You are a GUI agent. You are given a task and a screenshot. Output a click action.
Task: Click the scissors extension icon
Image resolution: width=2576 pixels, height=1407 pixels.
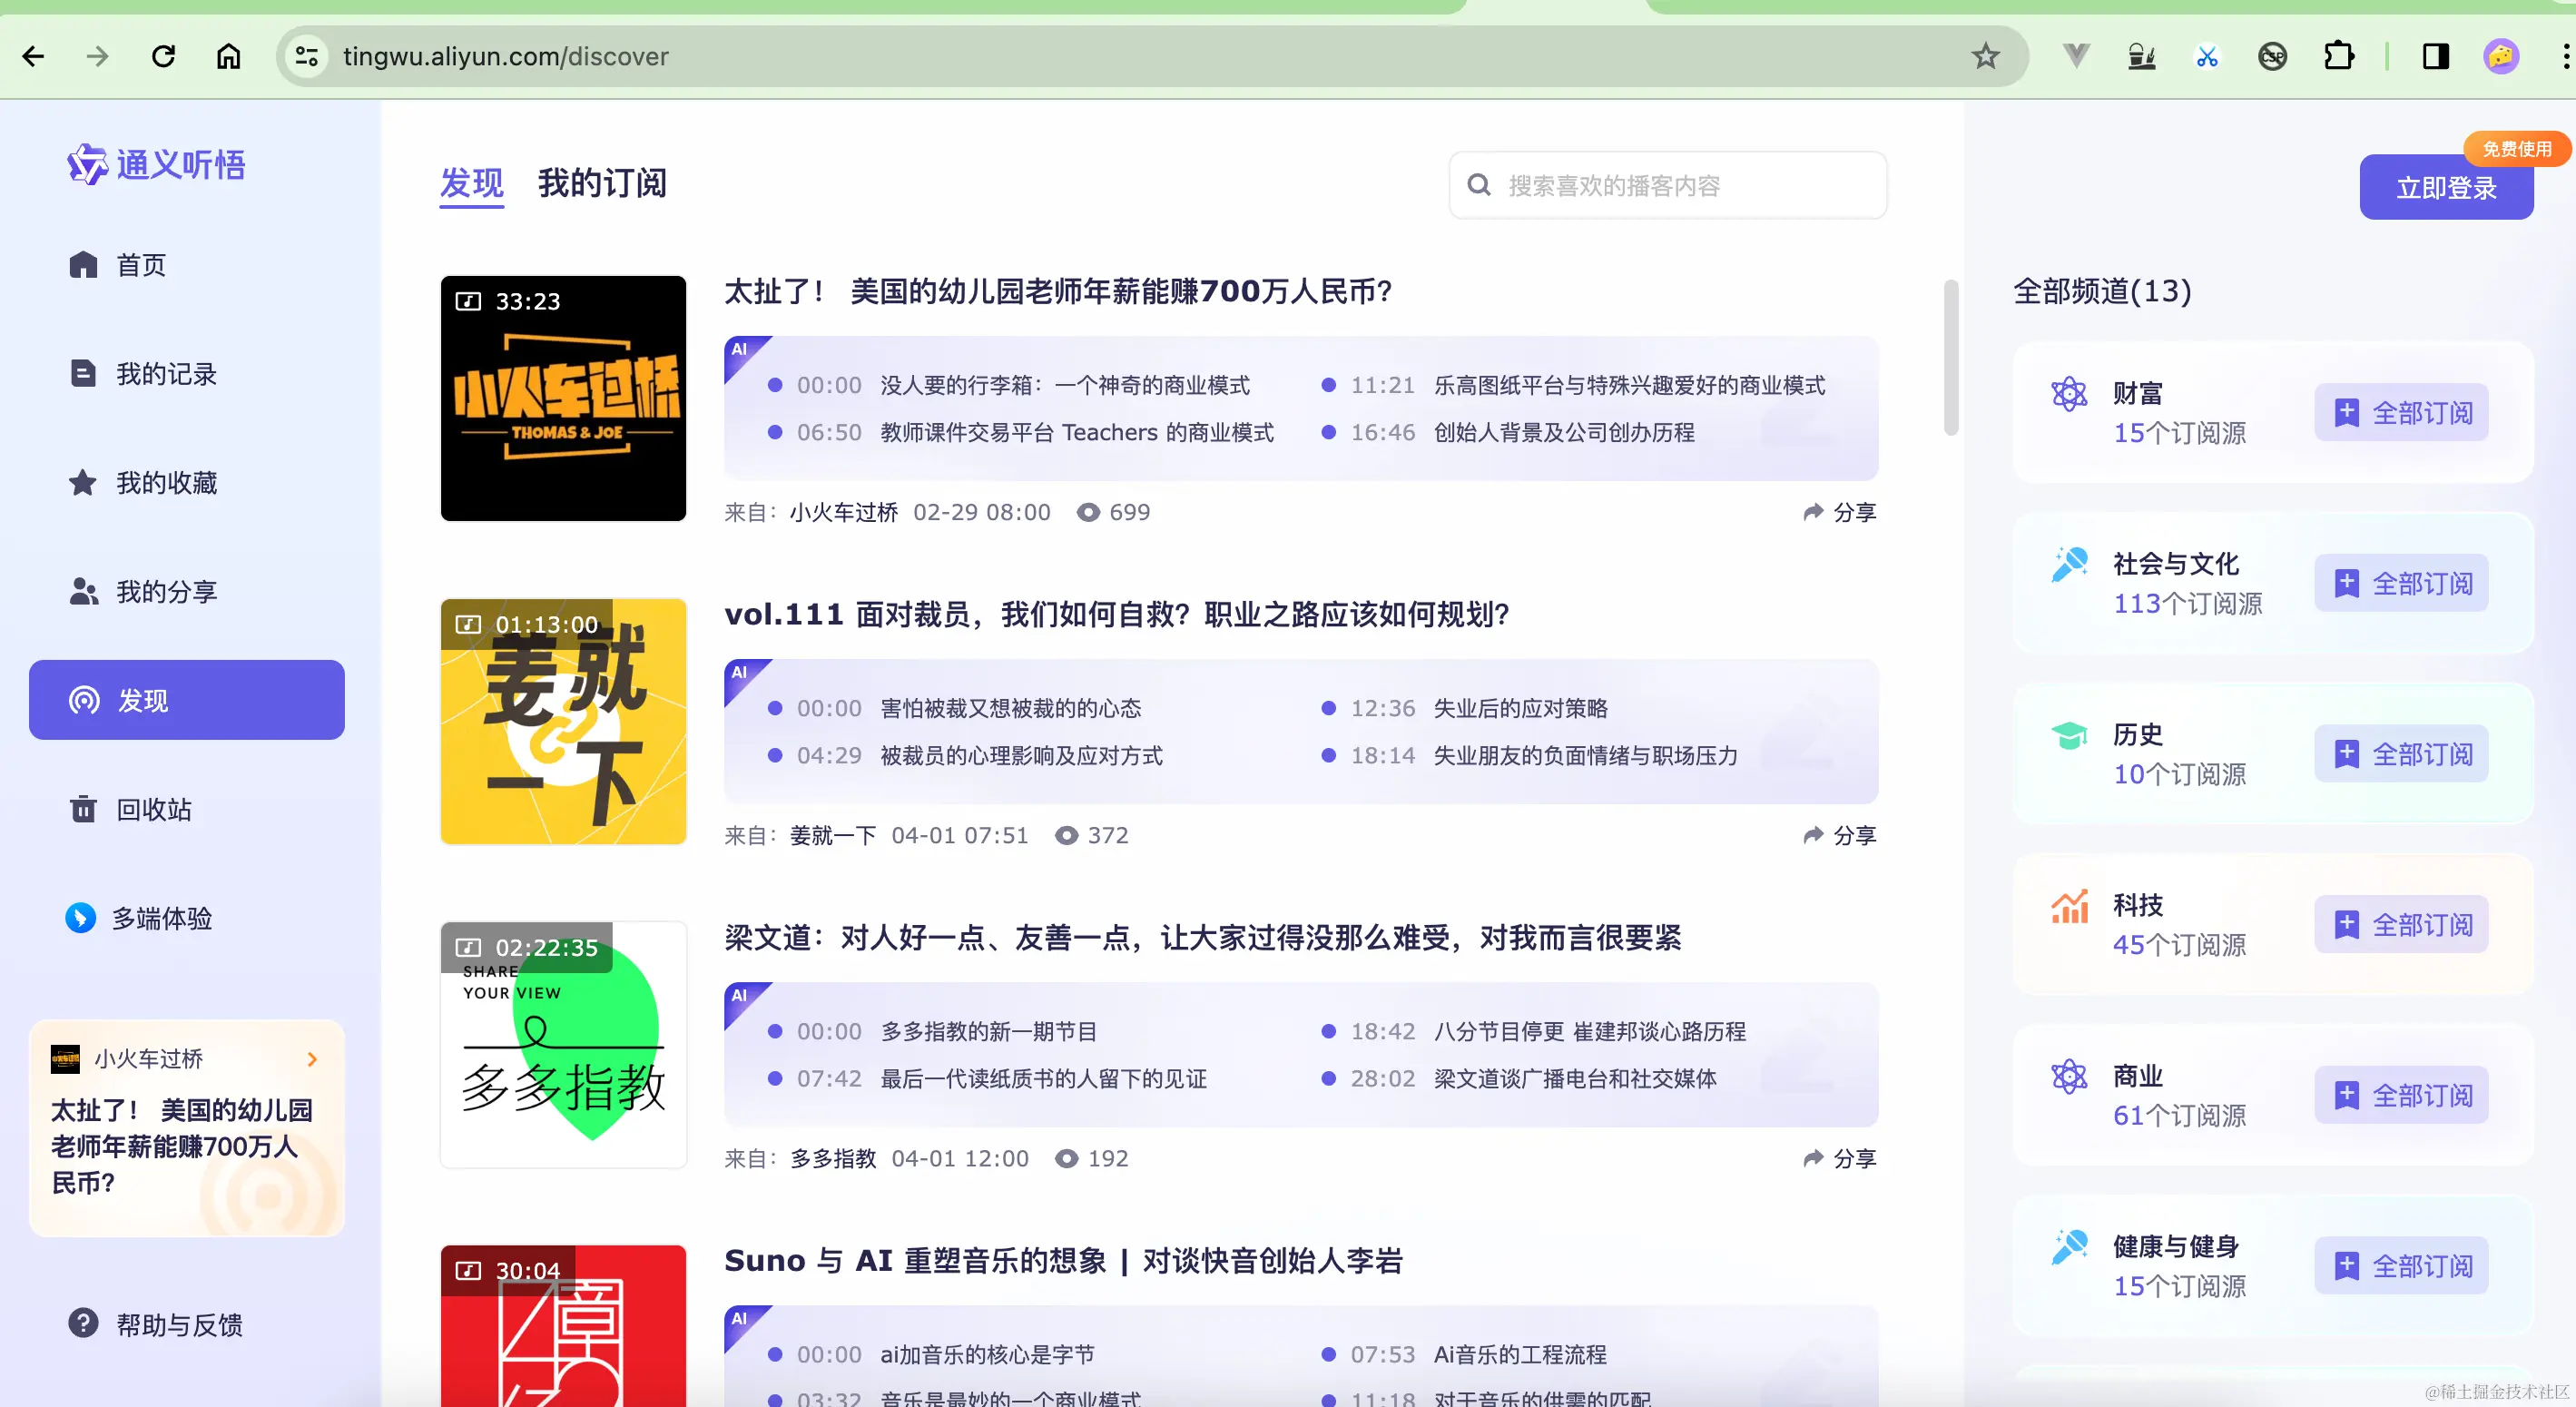[x=2207, y=56]
